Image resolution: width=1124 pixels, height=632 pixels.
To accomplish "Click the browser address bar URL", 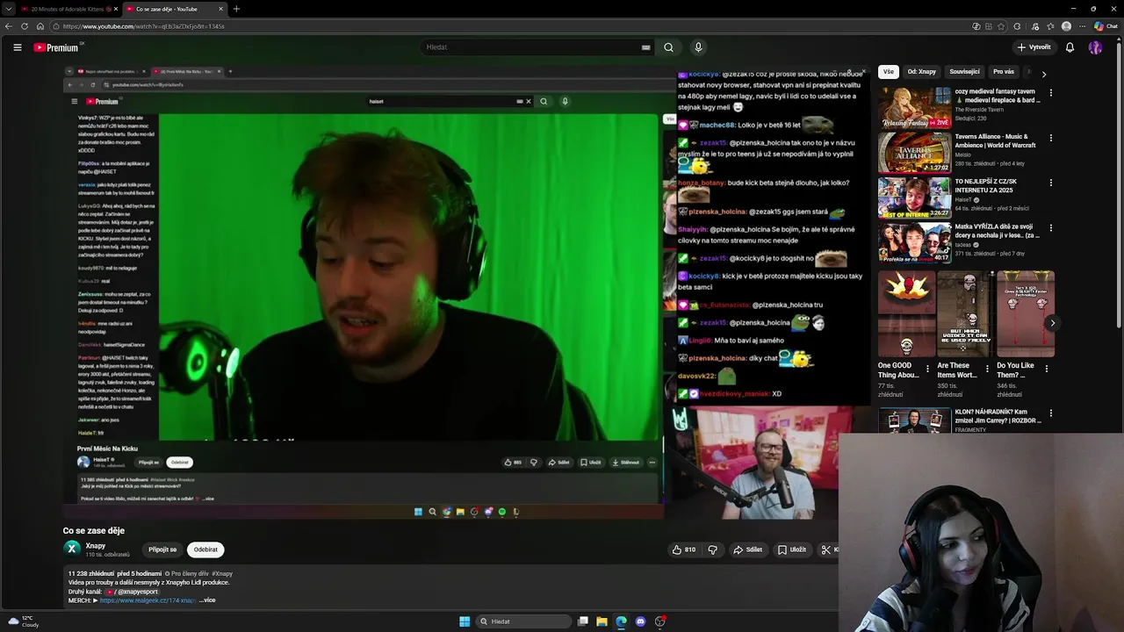I will click(x=143, y=26).
